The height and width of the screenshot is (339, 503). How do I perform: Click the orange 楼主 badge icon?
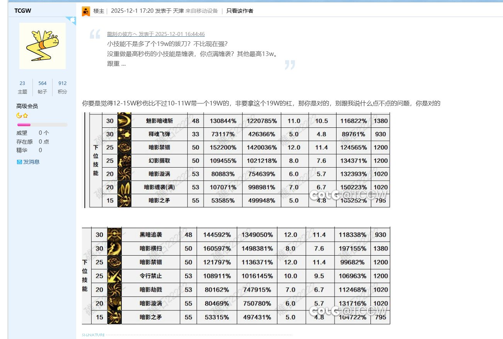86,11
